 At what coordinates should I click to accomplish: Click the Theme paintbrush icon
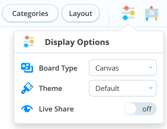coord(27,88)
